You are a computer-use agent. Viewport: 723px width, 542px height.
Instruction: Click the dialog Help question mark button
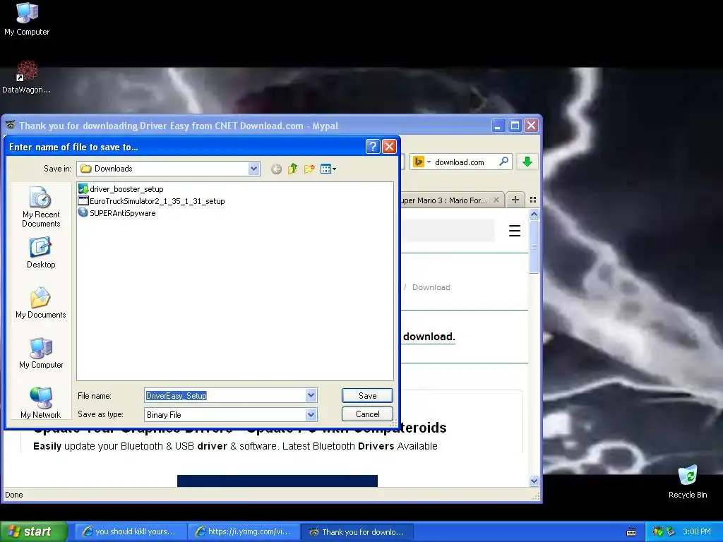coord(373,147)
